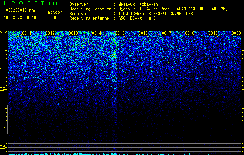Image resolution: width=244 pixels, height=155 pixels.
Task: Click the 0020 time marker
Action: pyautogui.click(x=236, y=33)
